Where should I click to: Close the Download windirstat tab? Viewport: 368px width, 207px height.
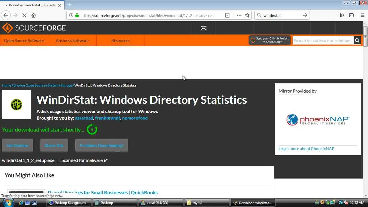[x=60, y=5]
